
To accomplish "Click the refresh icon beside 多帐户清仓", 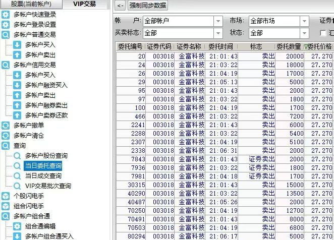I will [6, 136].
